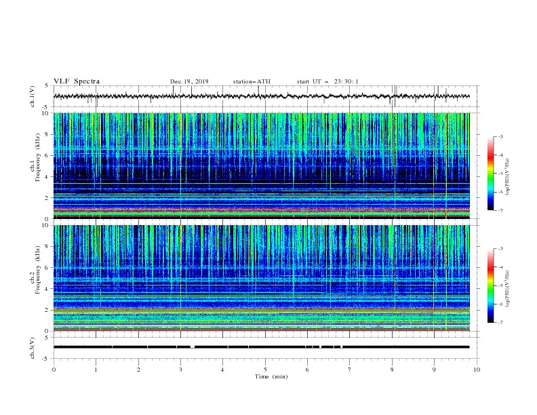Click inside the ch.2 spectrogram plot
This screenshot has height=415, width=537.
262,278
